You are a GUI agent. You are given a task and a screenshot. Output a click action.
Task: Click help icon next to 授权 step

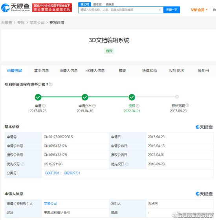tap(138, 105)
